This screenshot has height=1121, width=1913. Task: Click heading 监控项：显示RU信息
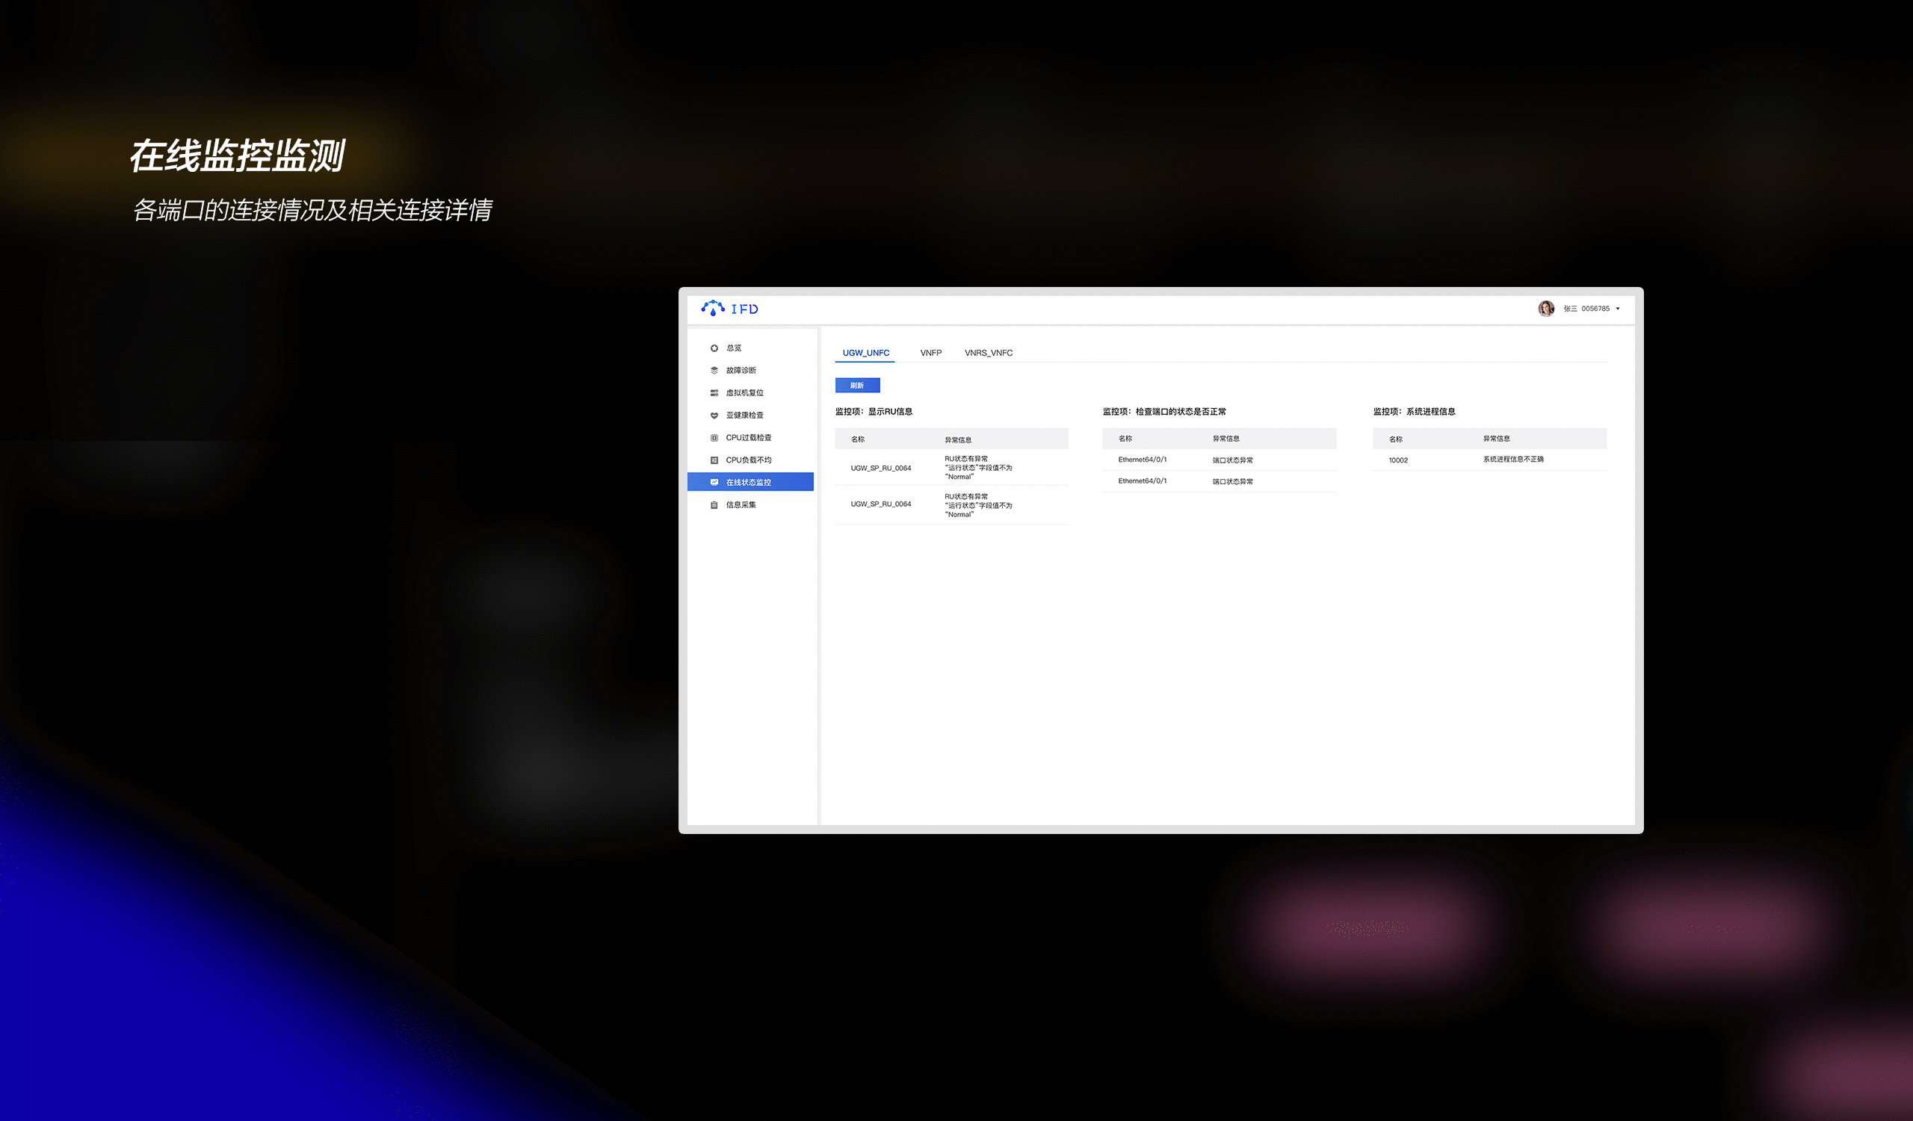click(874, 411)
